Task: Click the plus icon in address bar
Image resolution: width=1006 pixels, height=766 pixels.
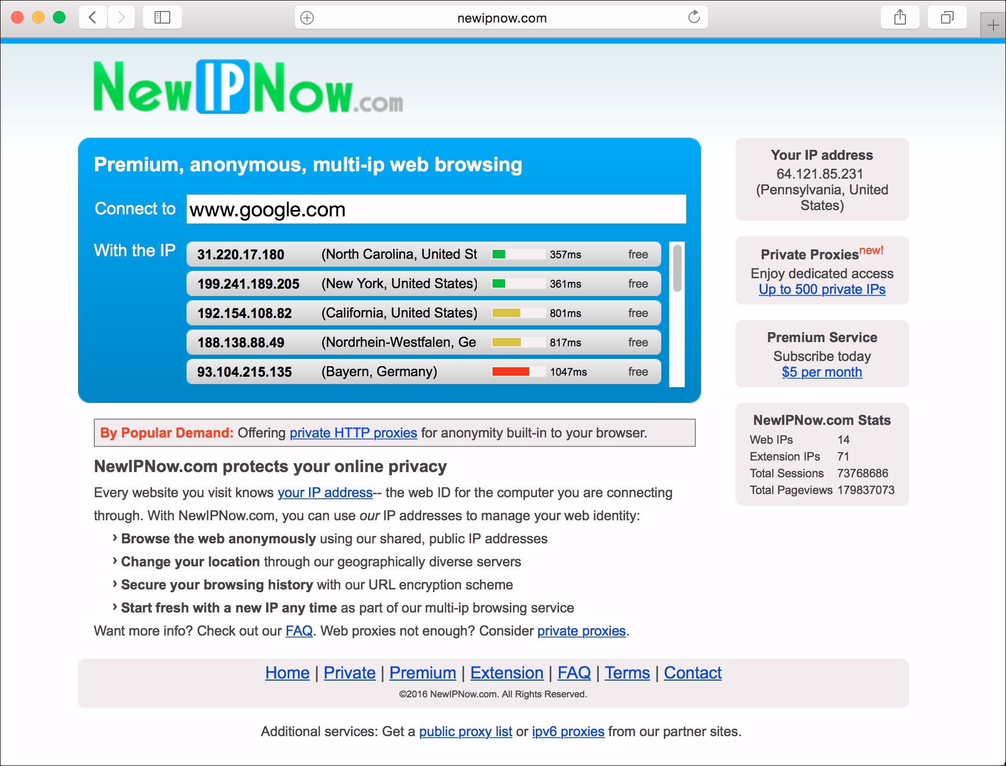Action: [x=307, y=18]
